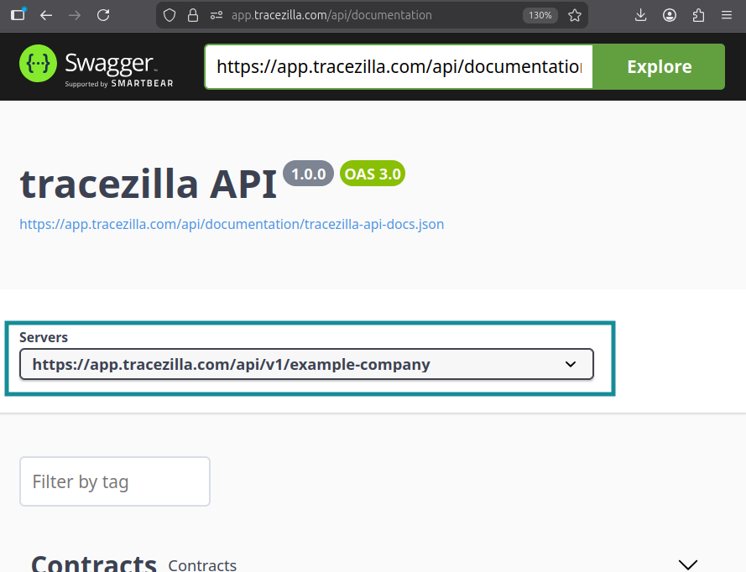Open the extensions puzzle icon
Image resolution: width=746 pixels, height=572 pixels.
coord(698,15)
